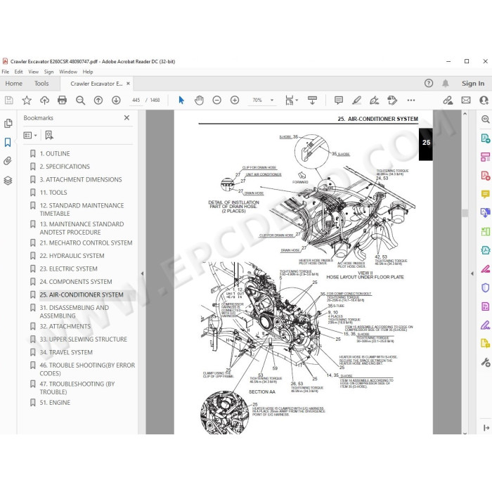
Task: Collapse the left navigation pane arrow
Action: (x=142, y=273)
